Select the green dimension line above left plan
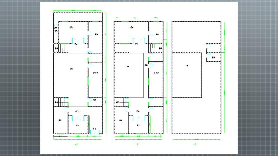The height and width of the screenshot is (156, 278). [77, 11]
